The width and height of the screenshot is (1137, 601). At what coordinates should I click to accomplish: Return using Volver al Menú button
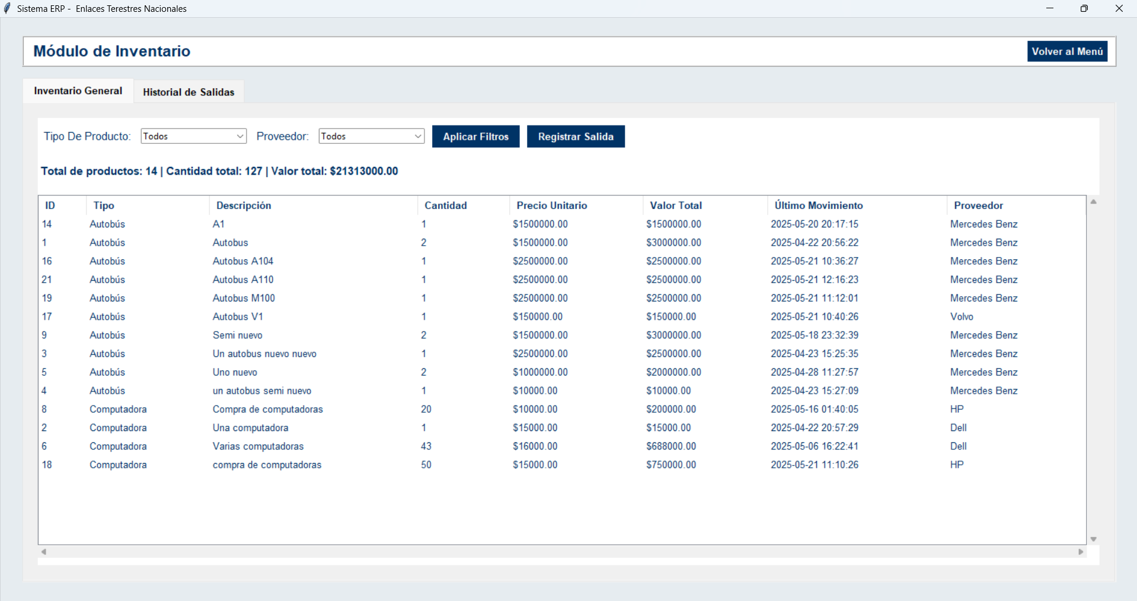(1067, 52)
